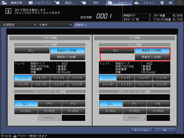184x138 pixels.
Task: Open the 保存 store tab
Action: click(92, 2)
